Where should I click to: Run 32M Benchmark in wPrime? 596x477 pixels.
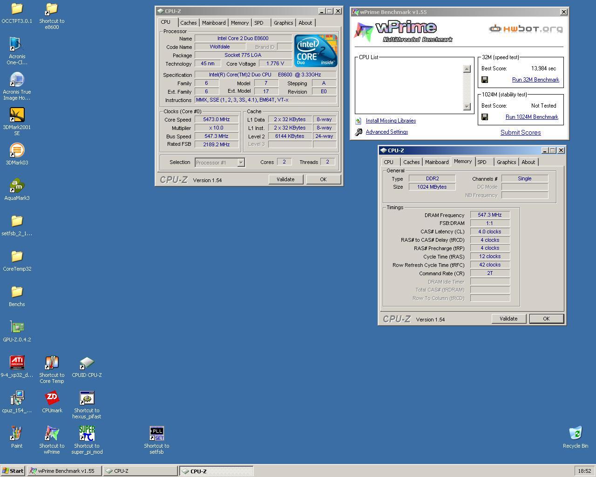[535, 80]
